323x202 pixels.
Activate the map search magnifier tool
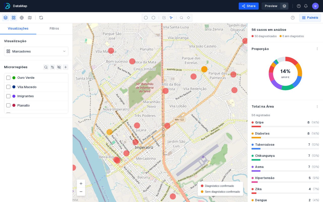[181, 18]
